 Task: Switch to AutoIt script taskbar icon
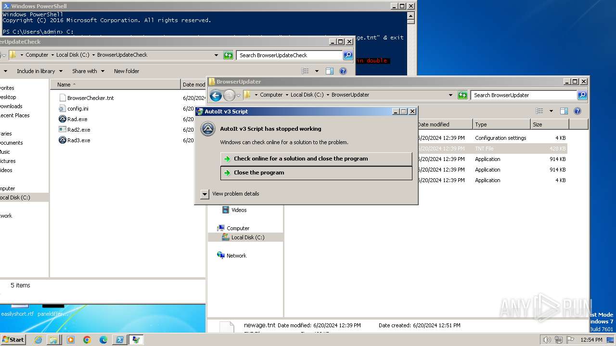click(136, 340)
